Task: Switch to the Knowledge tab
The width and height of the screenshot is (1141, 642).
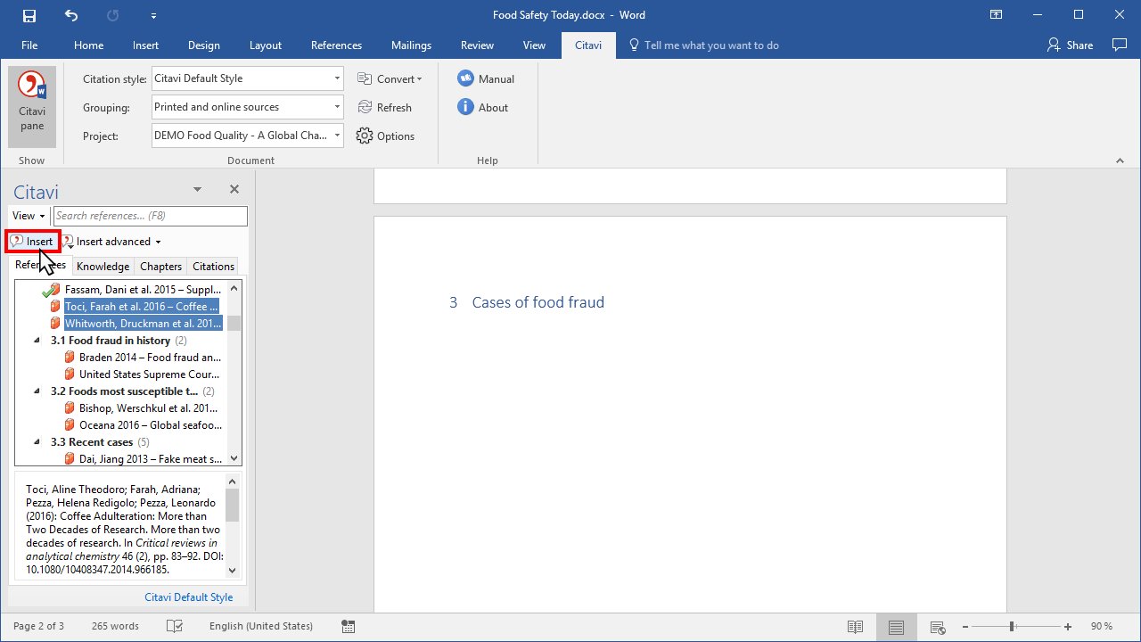Action: 103,266
